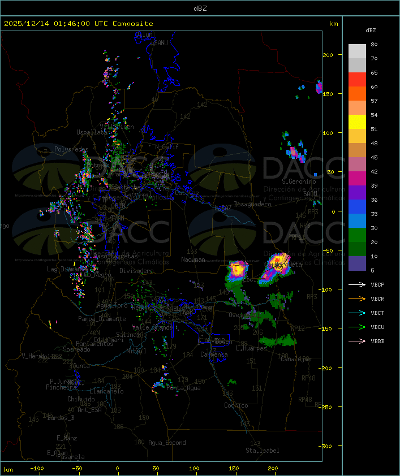Select the slate purple 5-10 dBZ swatch
Viewport: 400px width, 476px height.
[357, 263]
